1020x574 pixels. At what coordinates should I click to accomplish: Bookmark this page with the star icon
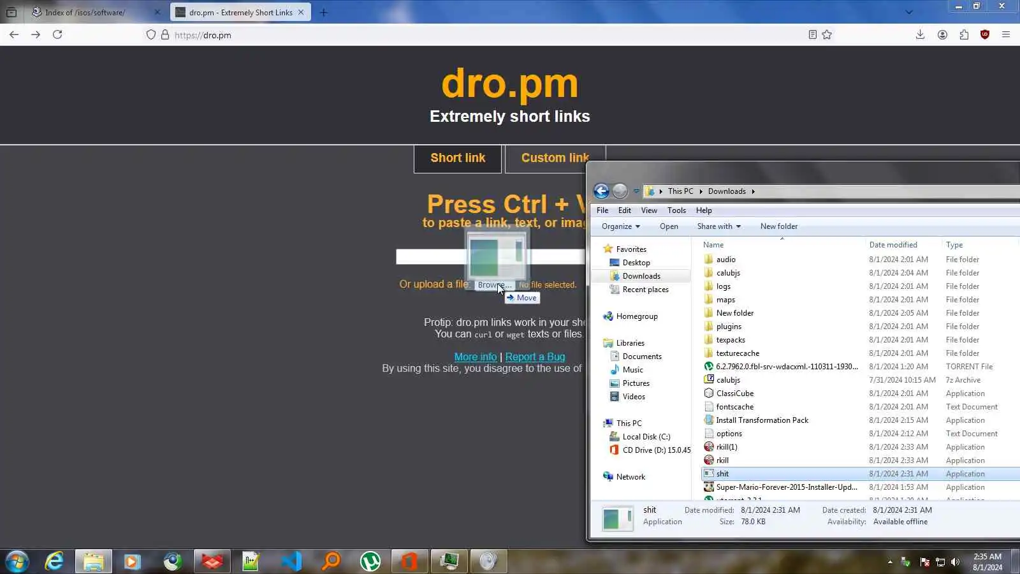(827, 34)
